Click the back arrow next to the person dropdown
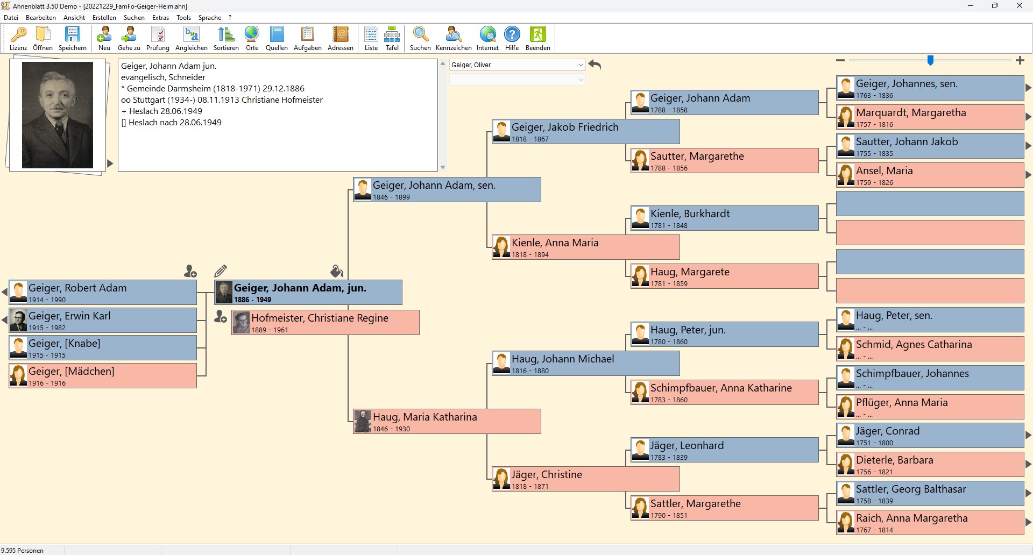Viewport: 1033px width, 555px height. tap(595, 65)
